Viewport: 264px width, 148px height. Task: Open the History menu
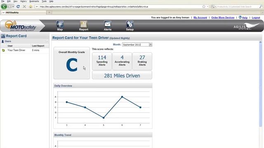[x=24, y=1]
